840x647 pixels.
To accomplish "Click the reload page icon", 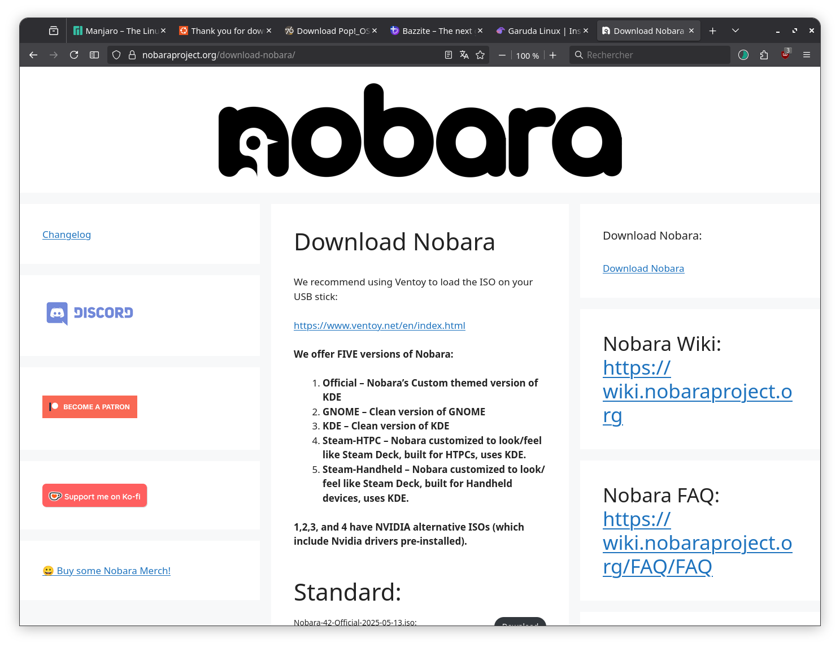I will pyautogui.click(x=74, y=55).
